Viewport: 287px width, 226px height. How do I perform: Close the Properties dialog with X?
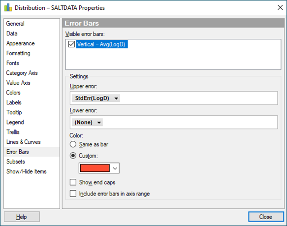point(280,7)
